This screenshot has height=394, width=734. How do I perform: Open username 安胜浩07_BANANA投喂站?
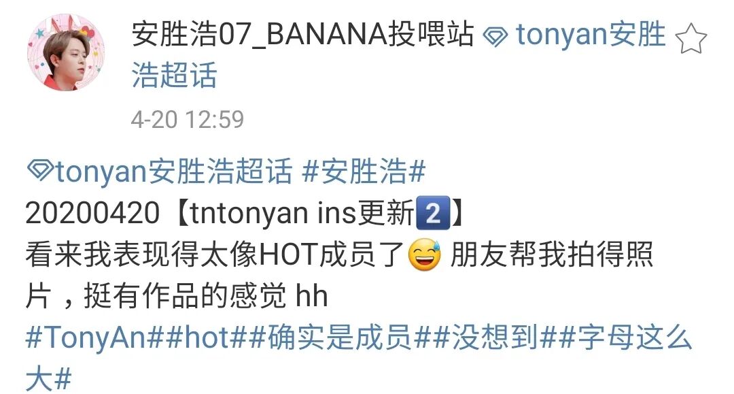[303, 35]
